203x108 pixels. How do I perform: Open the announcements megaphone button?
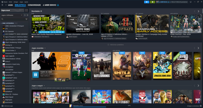coord(147,2)
